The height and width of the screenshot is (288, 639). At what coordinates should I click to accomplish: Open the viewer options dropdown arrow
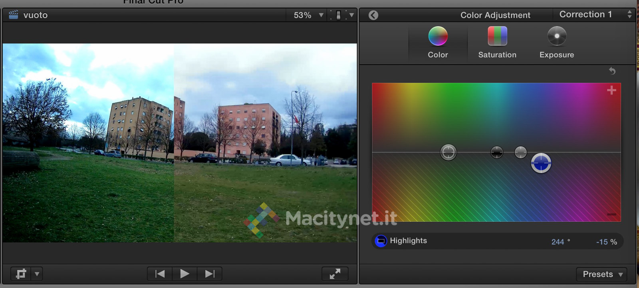pos(351,15)
